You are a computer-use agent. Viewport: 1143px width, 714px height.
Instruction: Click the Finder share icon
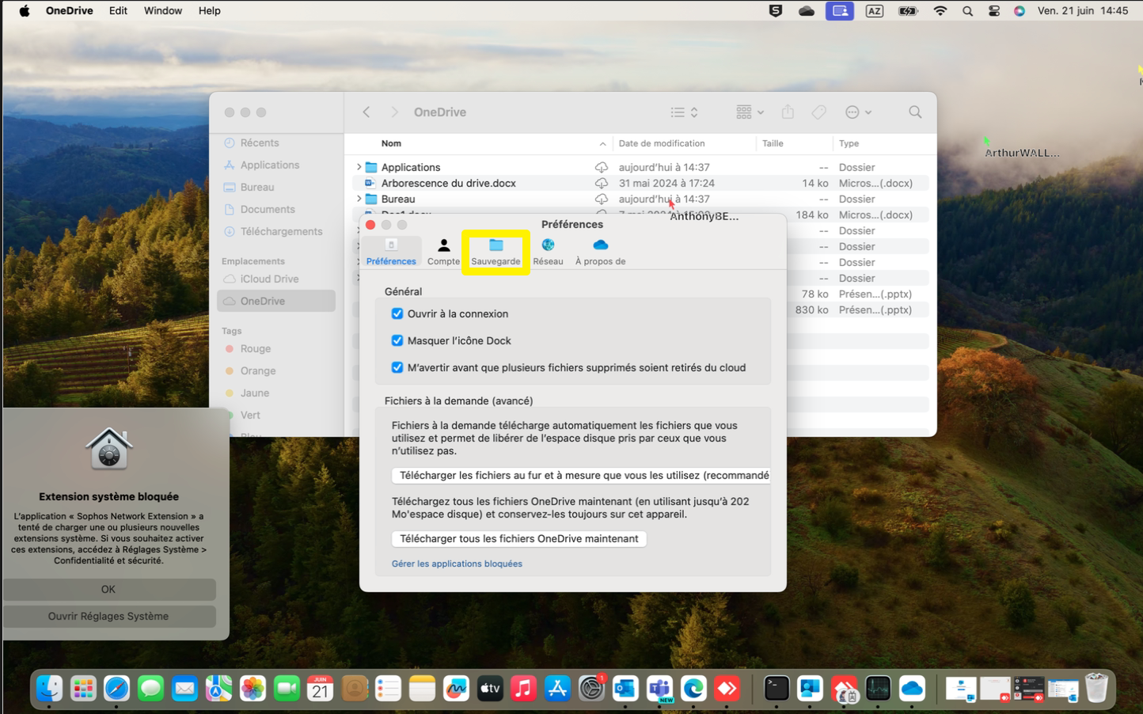(788, 112)
